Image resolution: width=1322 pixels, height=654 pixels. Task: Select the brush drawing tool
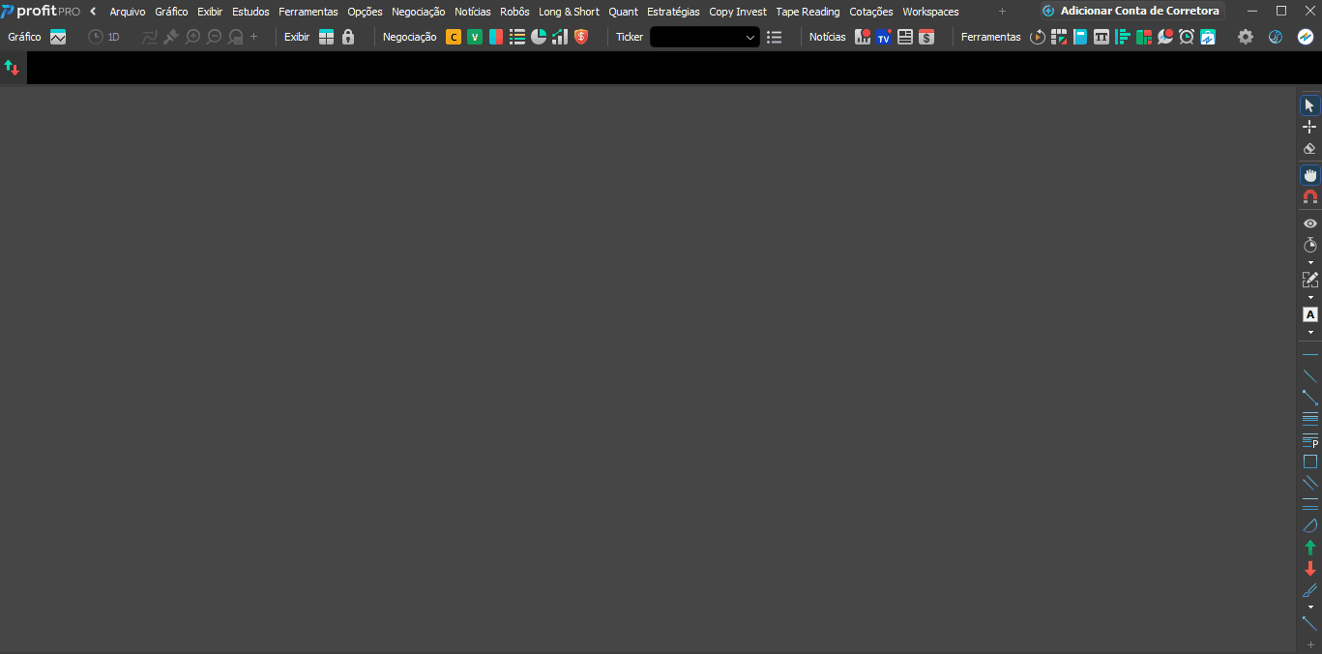1309,590
